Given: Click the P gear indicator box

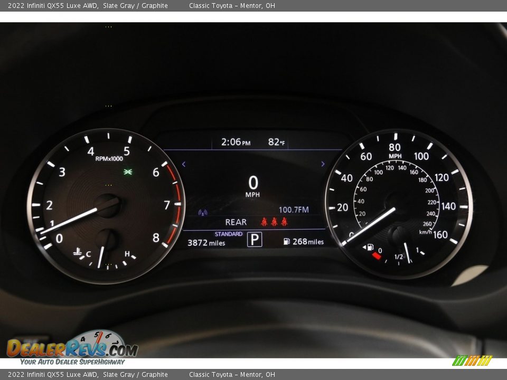Looking at the screenshot, I should (x=255, y=240).
